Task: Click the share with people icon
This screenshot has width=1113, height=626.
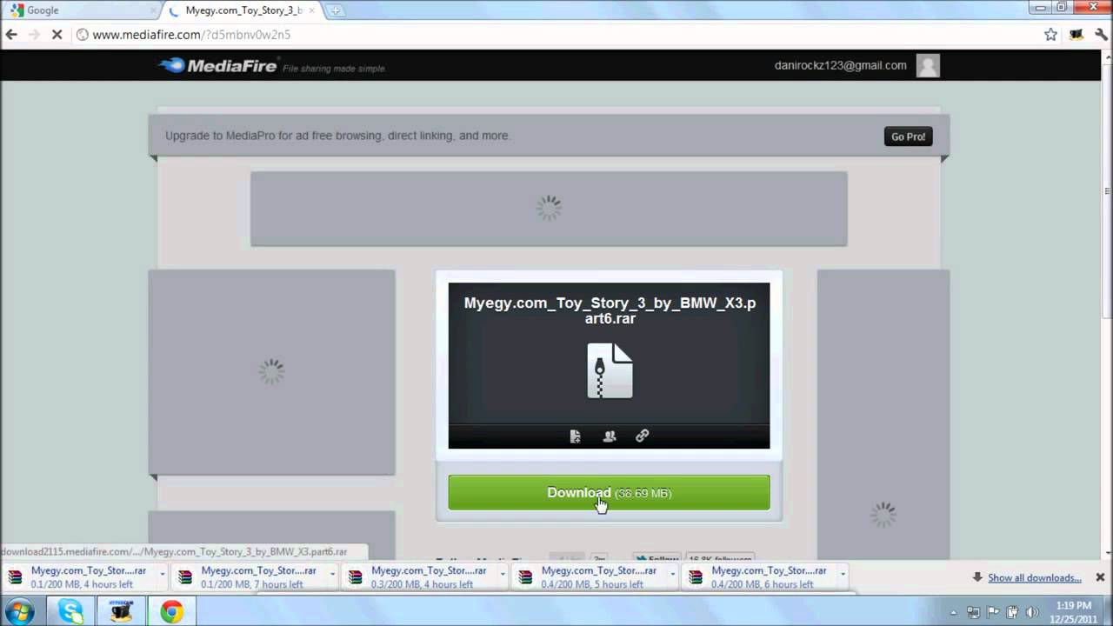Action: (x=610, y=436)
